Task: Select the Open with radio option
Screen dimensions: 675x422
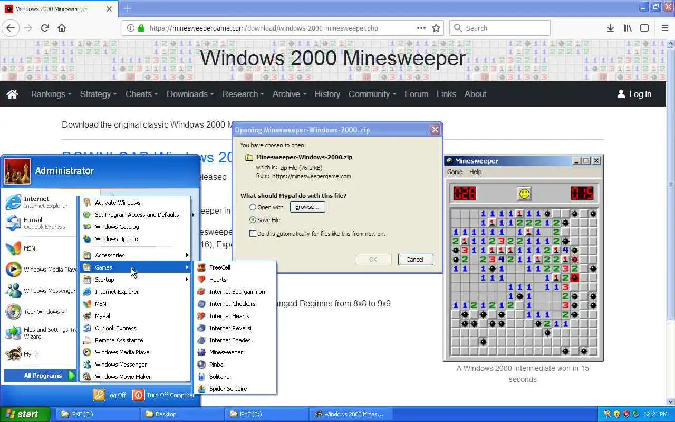Action: (x=267, y=207)
